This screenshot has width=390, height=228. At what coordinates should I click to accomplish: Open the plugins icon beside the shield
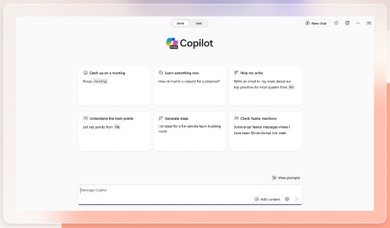[347, 23]
